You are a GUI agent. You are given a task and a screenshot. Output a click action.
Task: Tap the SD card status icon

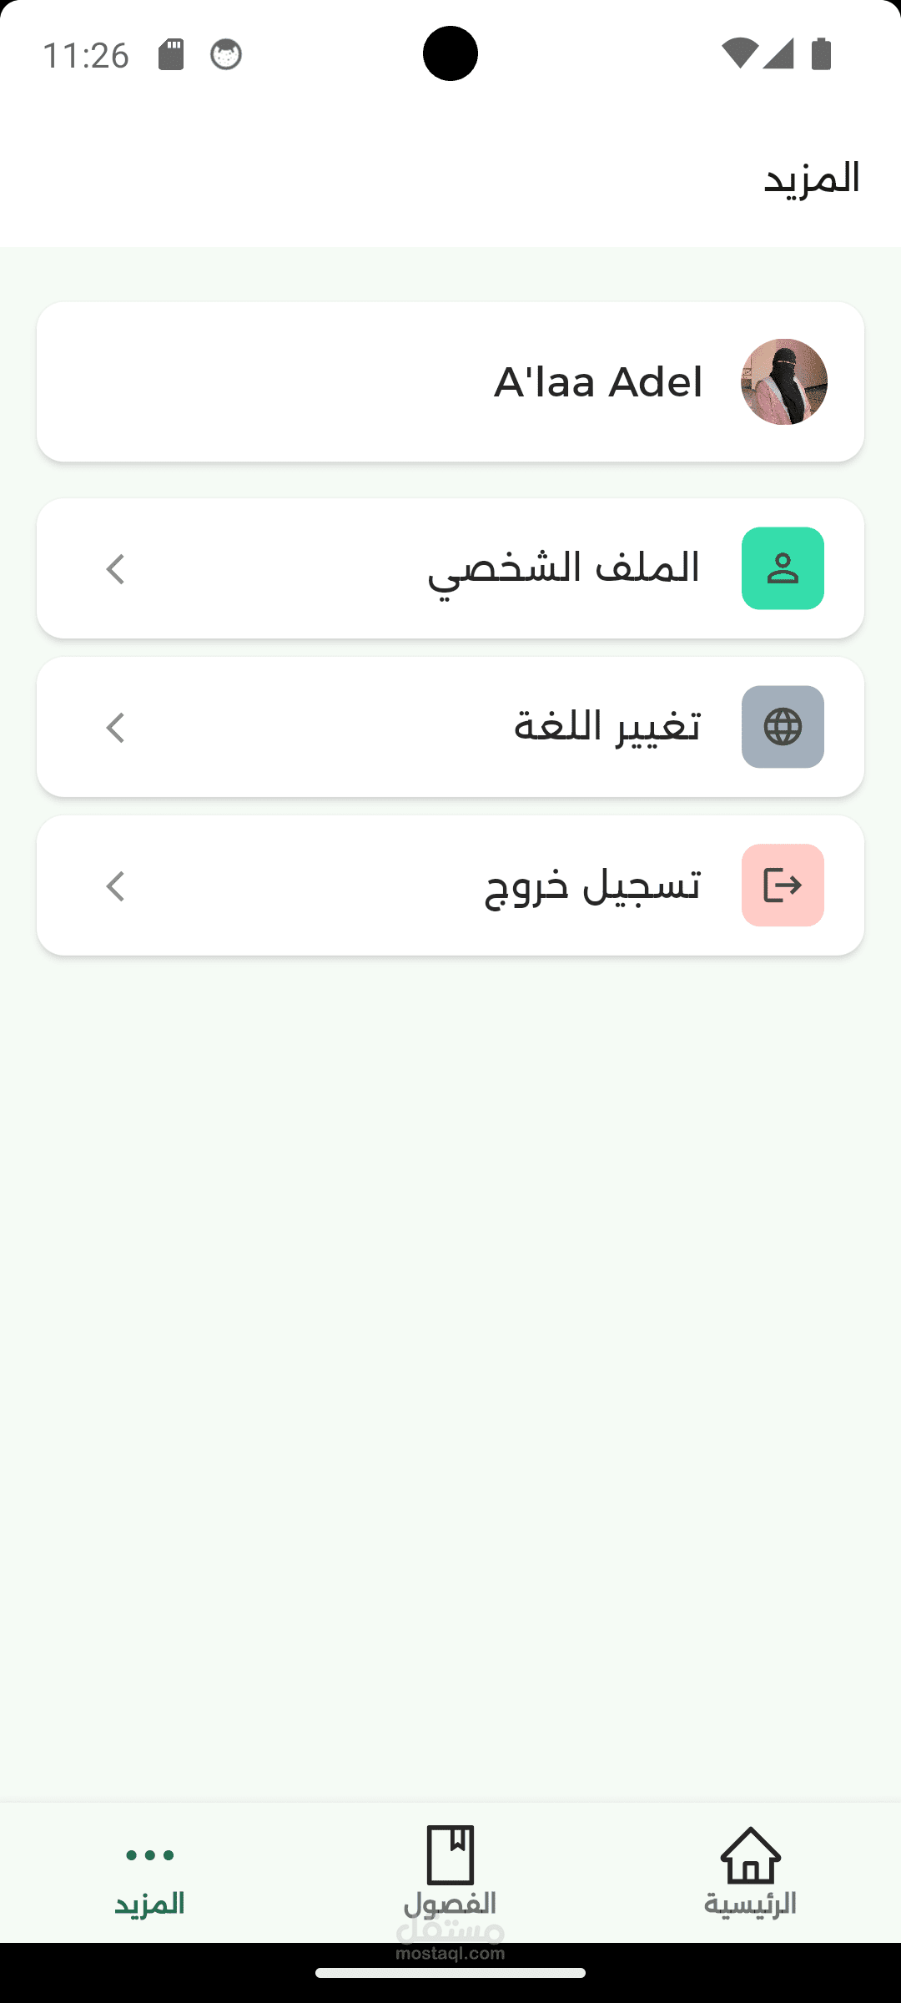[171, 55]
